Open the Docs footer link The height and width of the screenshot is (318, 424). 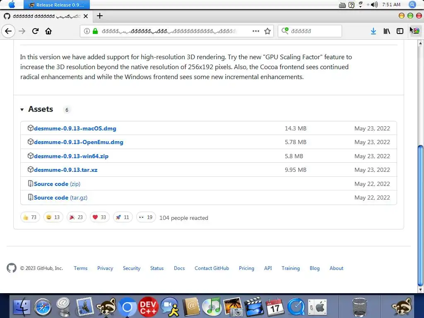pyautogui.click(x=179, y=268)
